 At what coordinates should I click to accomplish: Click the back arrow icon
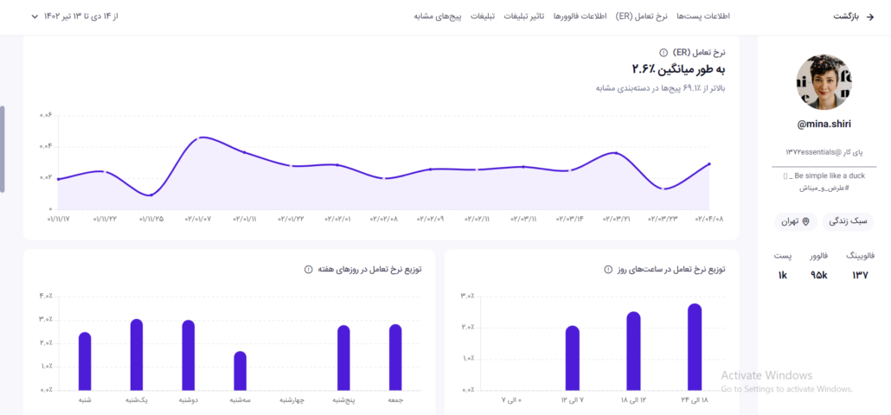click(x=869, y=17)
